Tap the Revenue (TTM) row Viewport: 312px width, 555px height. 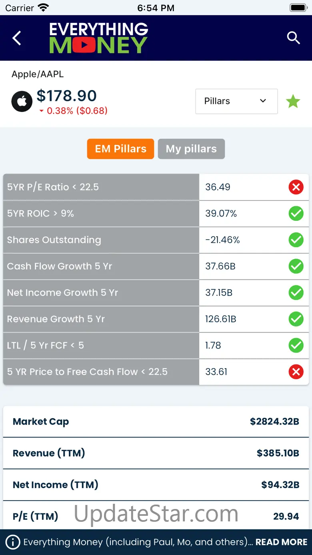(x=156, y=453)
